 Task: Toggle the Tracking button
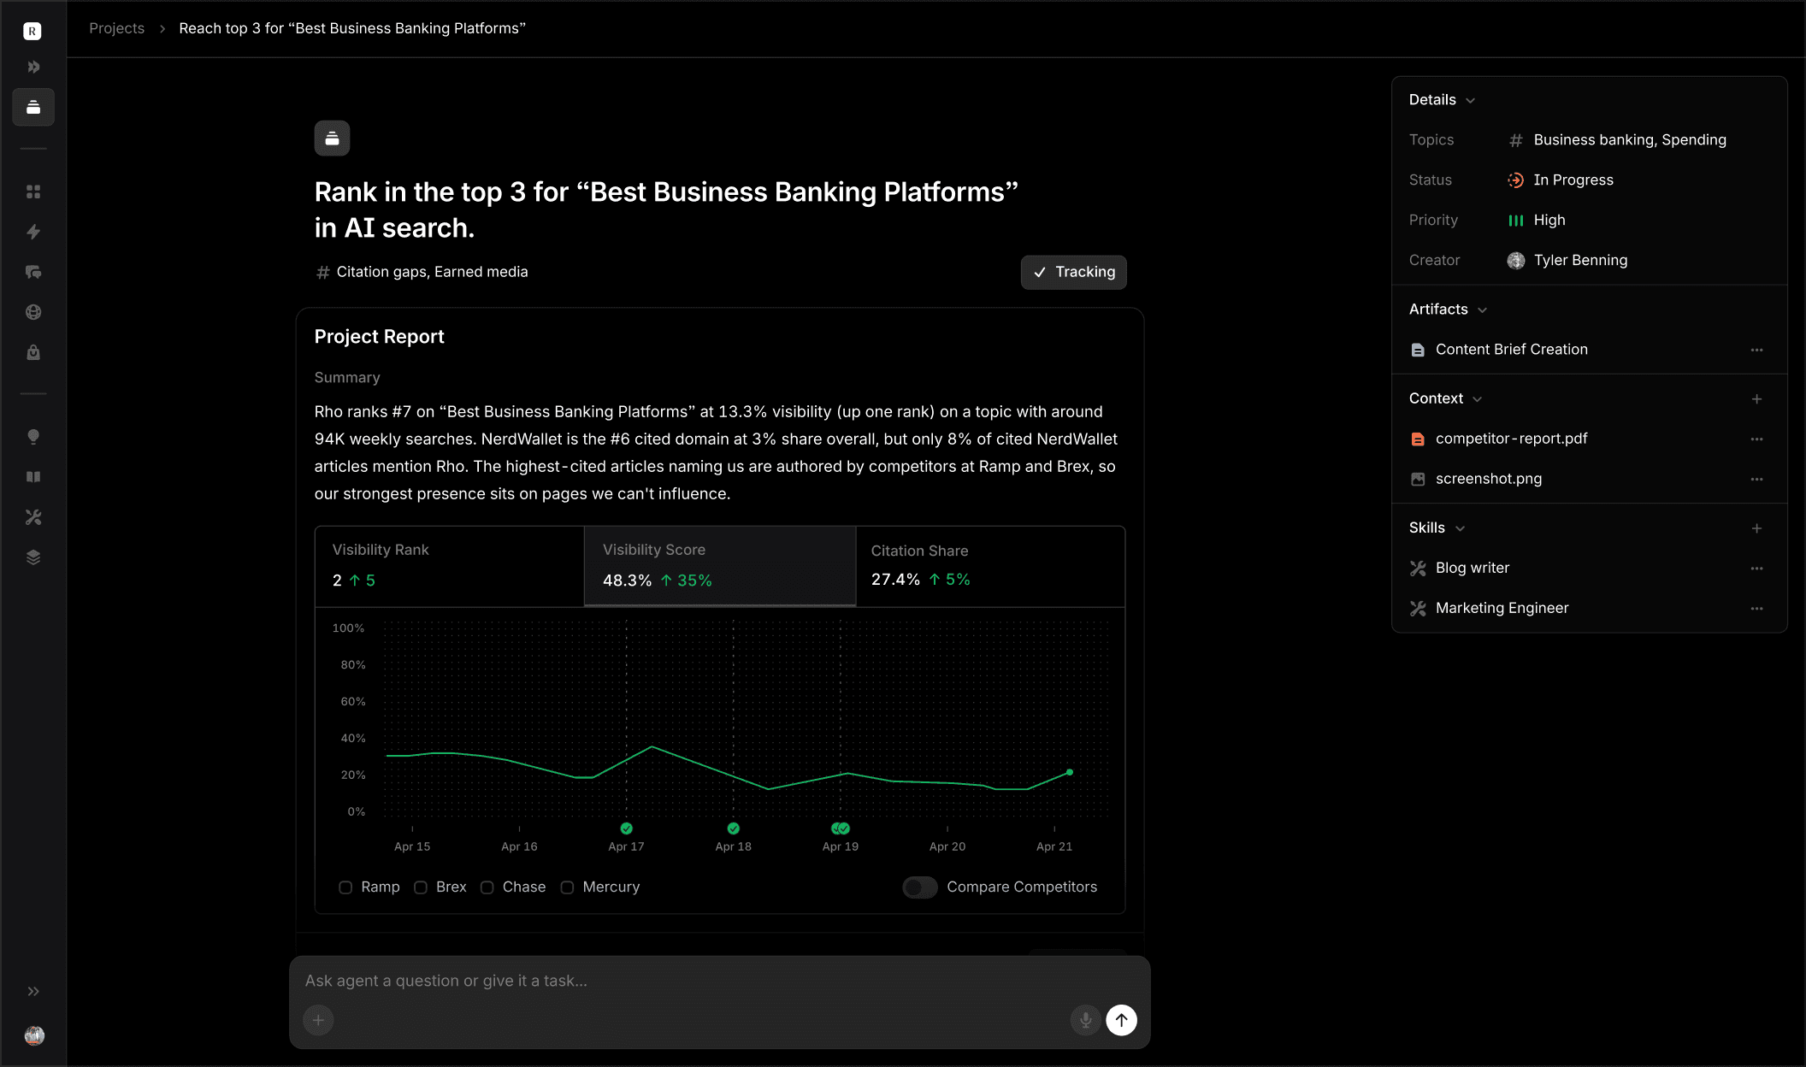tap(1073, 272)
